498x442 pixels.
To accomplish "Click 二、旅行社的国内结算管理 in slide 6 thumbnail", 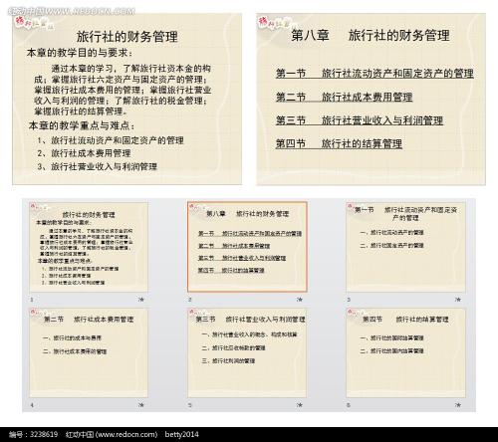I will pos(392,350).
